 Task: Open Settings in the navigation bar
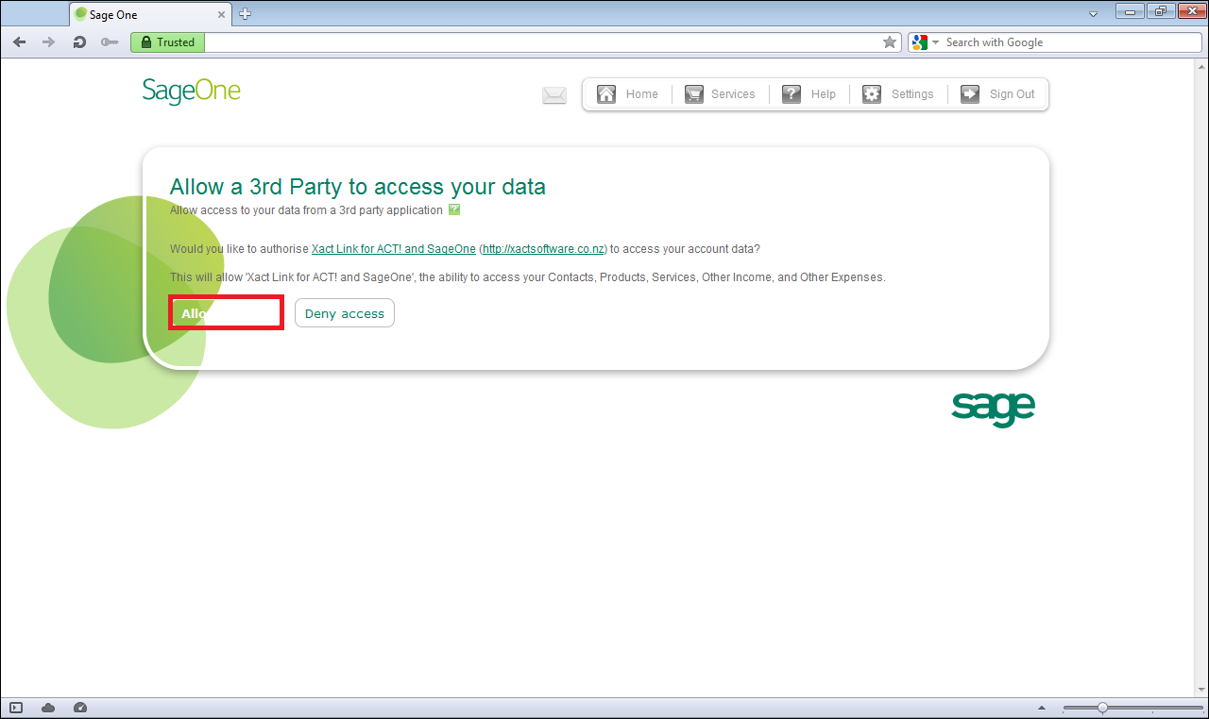898,94
